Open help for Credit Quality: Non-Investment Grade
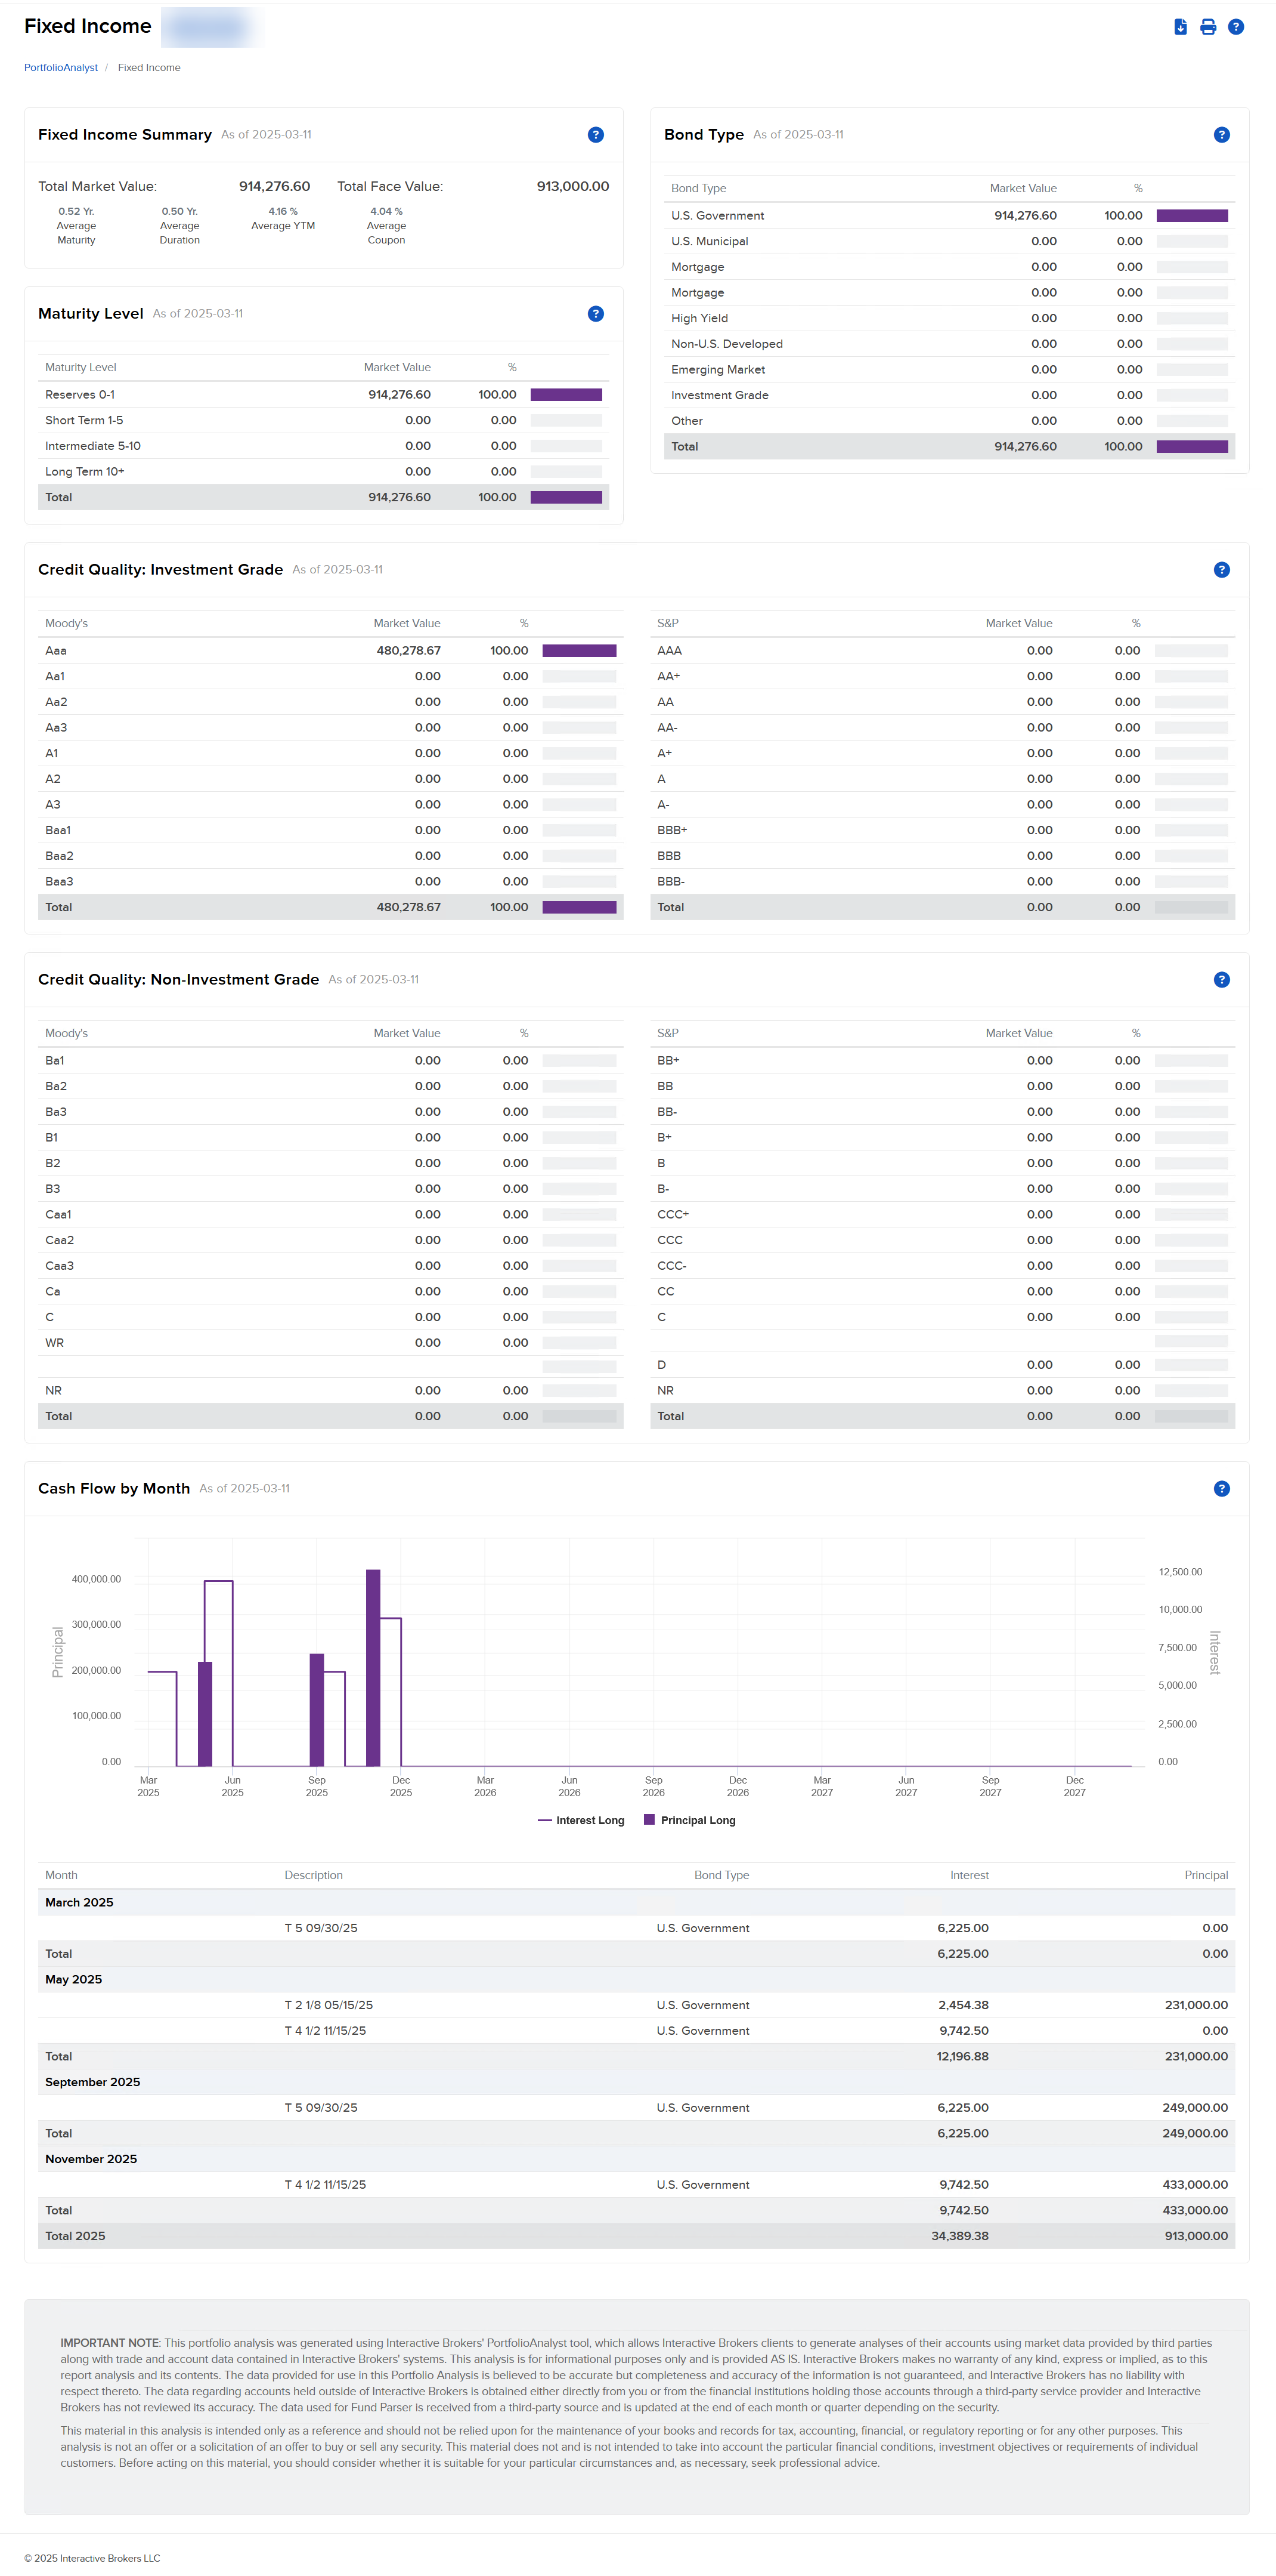Screen dimensions: 1276x2576 (x=1221, y=980)
